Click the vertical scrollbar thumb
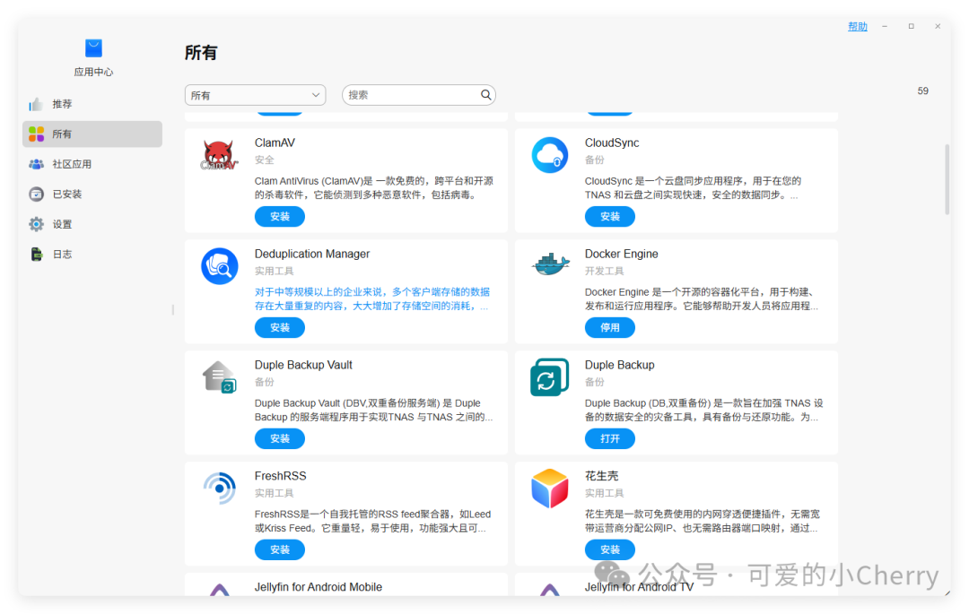 (x=947, y=179)
